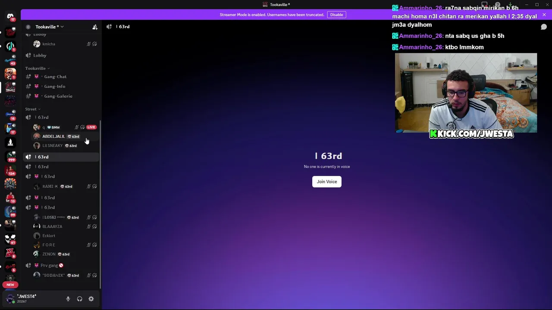Select user SODANIK under Prv gang
This screenshot has width=552, height=310.
point(66,275)
